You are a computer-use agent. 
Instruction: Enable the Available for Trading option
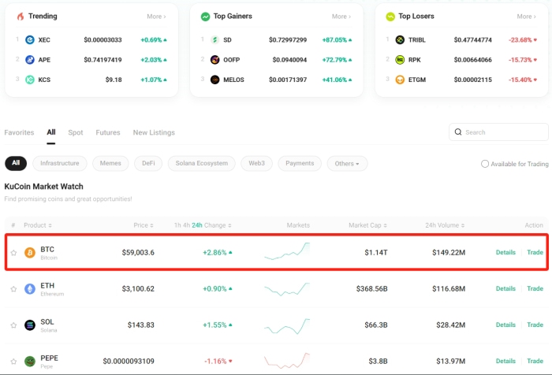pyautogui.click(x=485, y=164)
